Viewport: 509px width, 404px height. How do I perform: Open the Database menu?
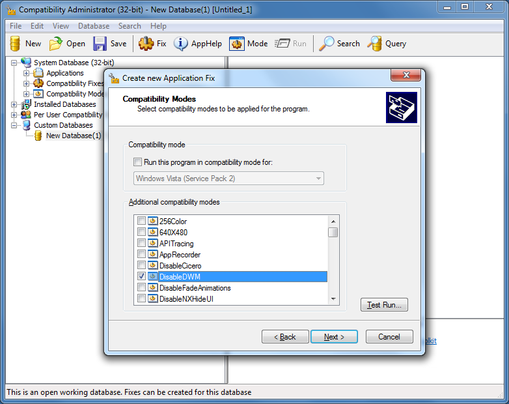coord(94,26)
